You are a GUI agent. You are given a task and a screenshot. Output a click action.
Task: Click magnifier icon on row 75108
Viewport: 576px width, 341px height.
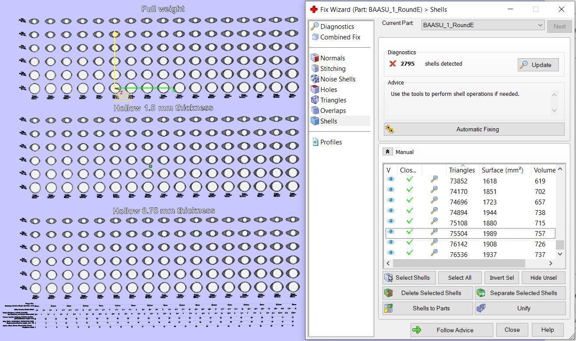tap(434, 221)
